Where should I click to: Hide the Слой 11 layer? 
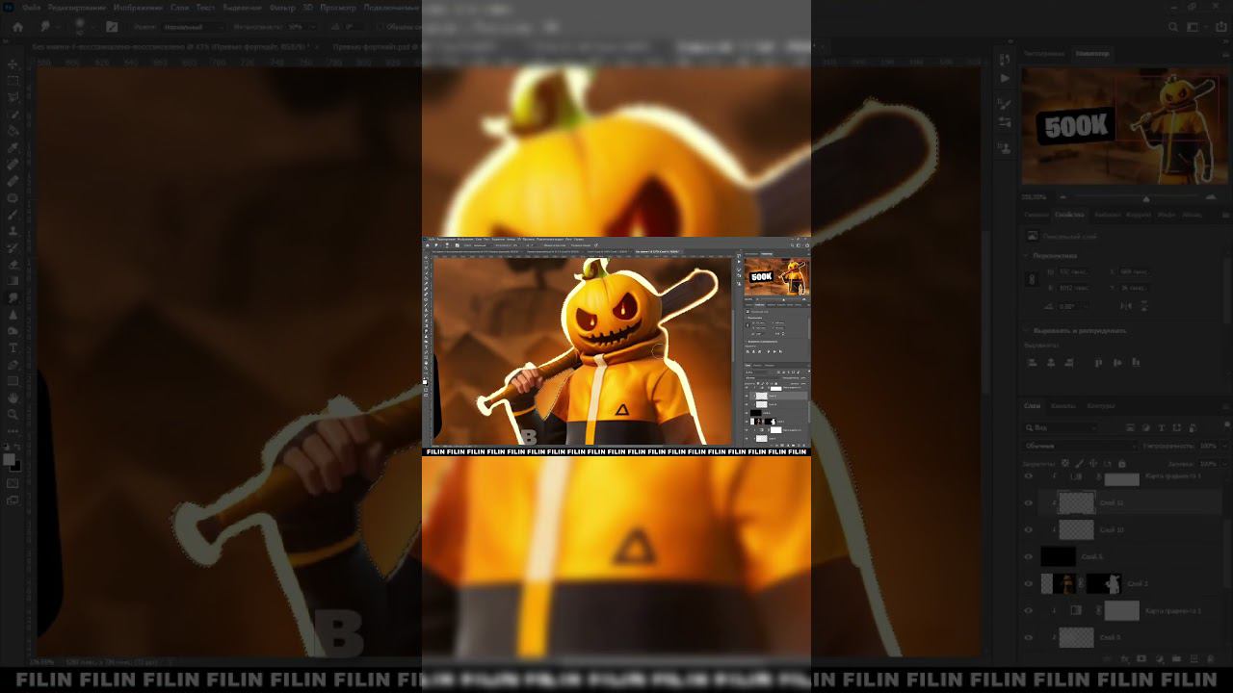point(1029,502)
